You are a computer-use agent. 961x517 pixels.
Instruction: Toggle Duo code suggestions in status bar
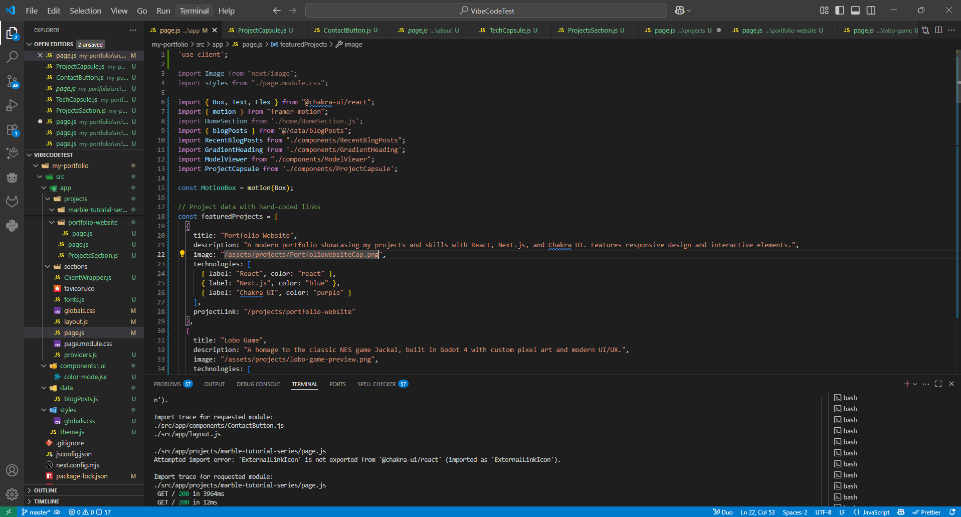pos(723,512)
